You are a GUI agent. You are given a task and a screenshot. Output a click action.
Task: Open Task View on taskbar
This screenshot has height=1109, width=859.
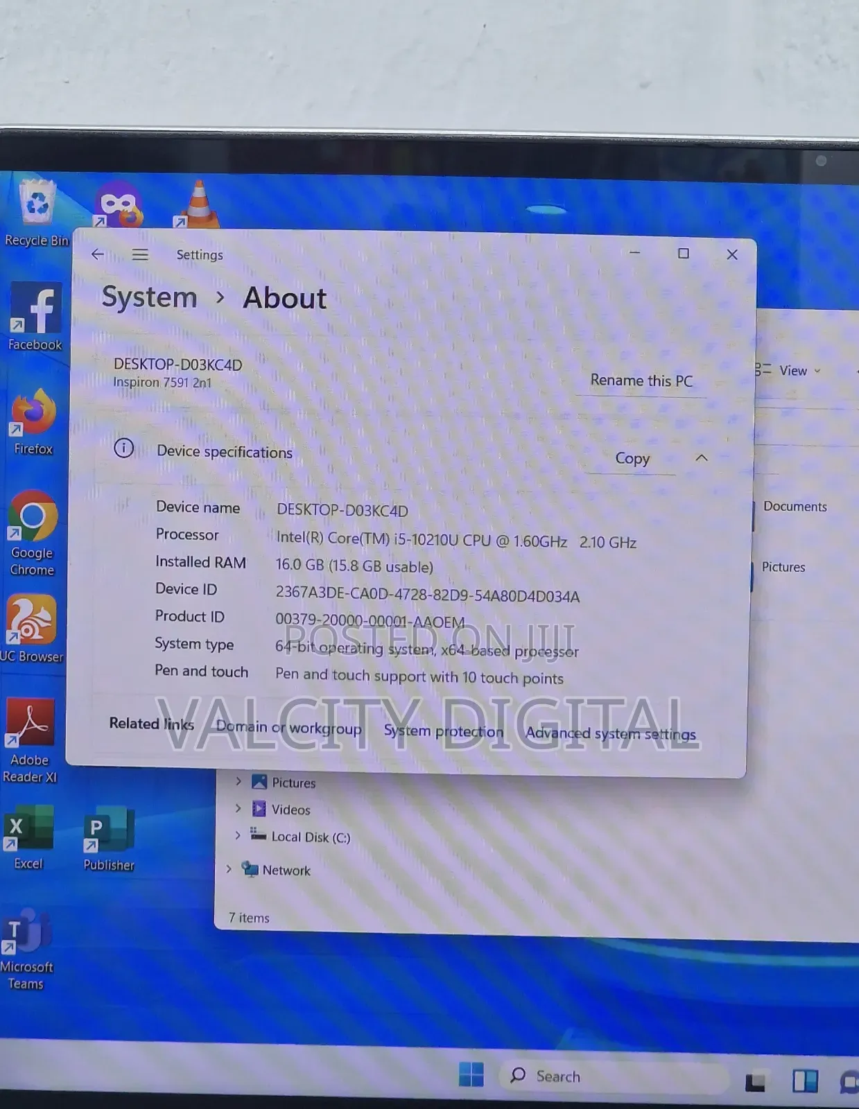pyautogui.click(x=755, y=1081)
